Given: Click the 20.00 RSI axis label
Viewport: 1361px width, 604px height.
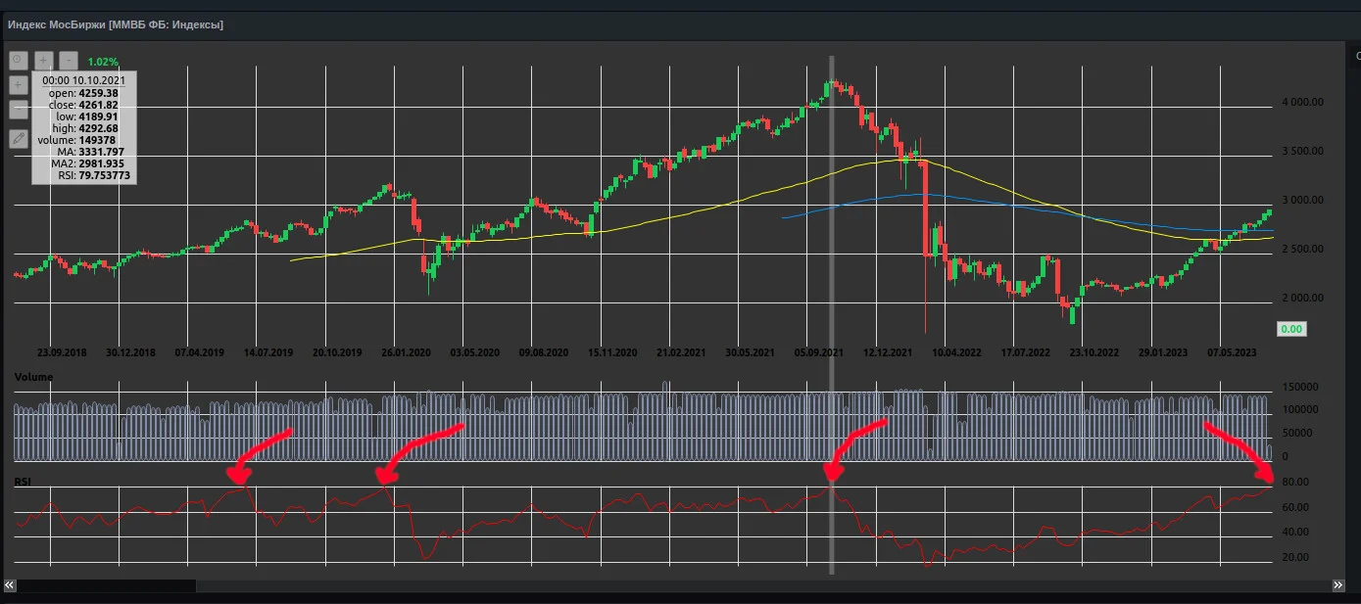Looking at the screenshot, I should 1295,557.
